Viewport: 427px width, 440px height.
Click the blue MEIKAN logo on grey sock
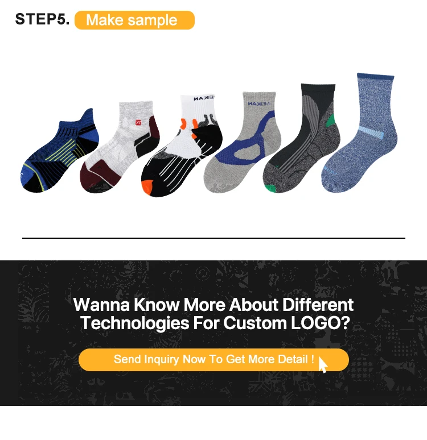coord(258,104)
